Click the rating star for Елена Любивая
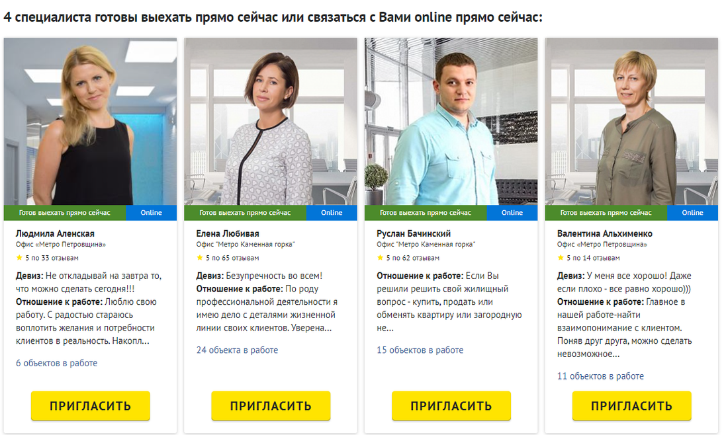The image size is (728, 435). pyautogui.click(x=200, y=258)
